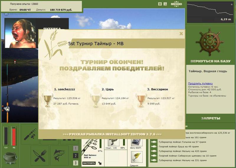Select the yellow spinner lure thumbnail
The image size is (236, 168).
137,157
